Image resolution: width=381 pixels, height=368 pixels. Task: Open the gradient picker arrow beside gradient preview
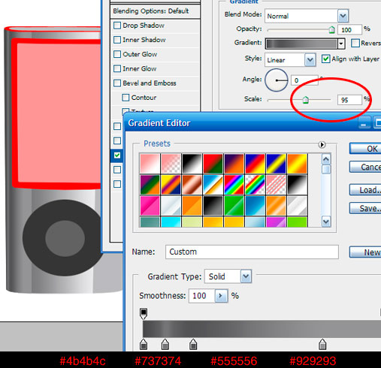pos(341,44)
